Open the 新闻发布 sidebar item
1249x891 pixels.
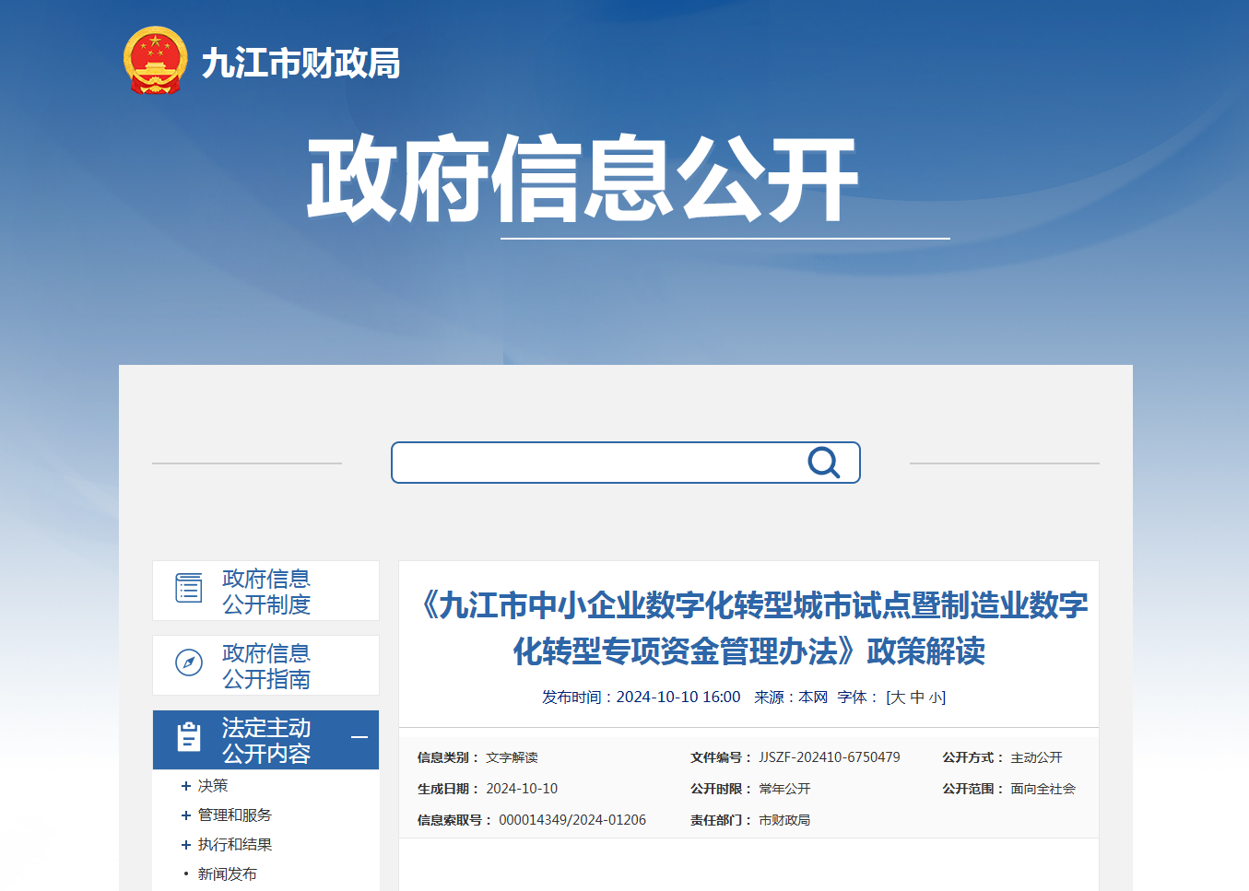(227, 874)
